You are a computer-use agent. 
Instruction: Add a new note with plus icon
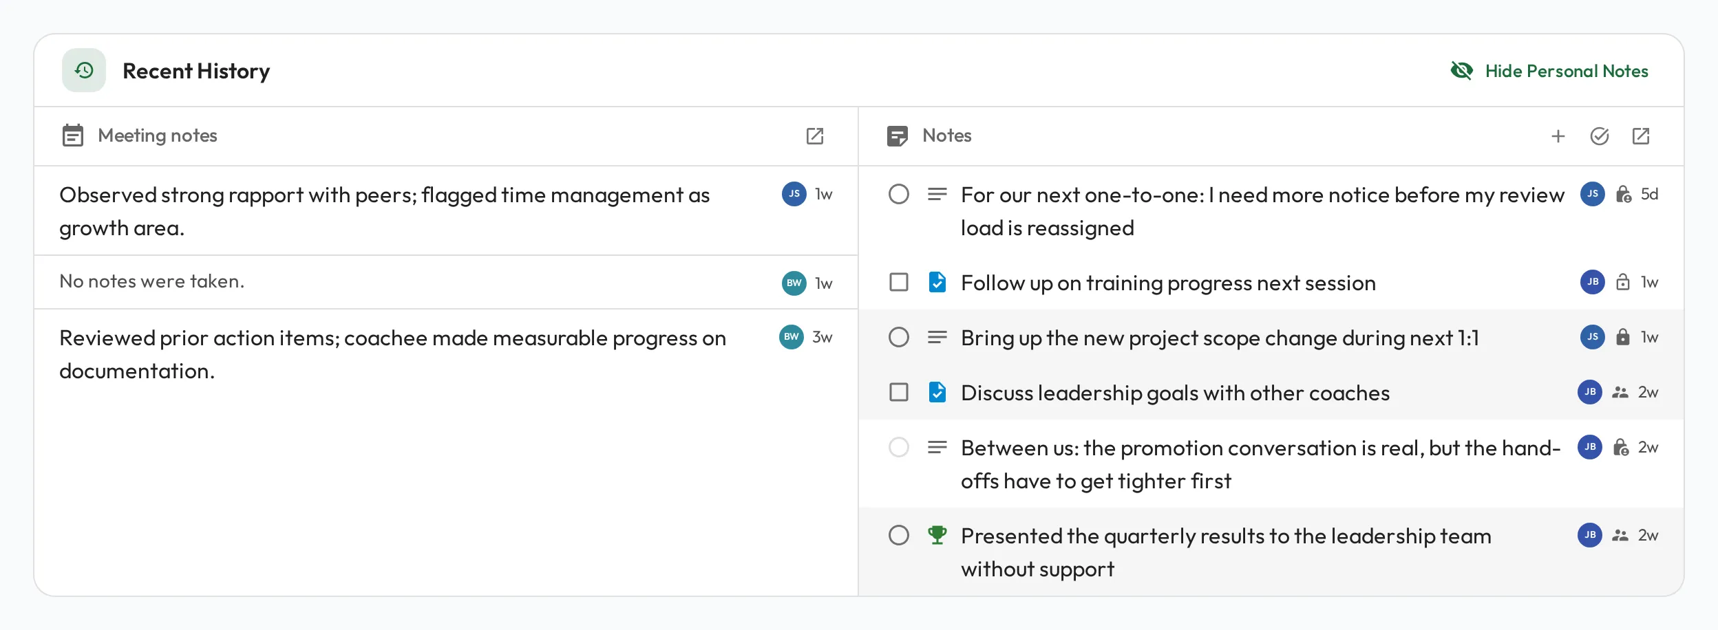click(1558, 136)
